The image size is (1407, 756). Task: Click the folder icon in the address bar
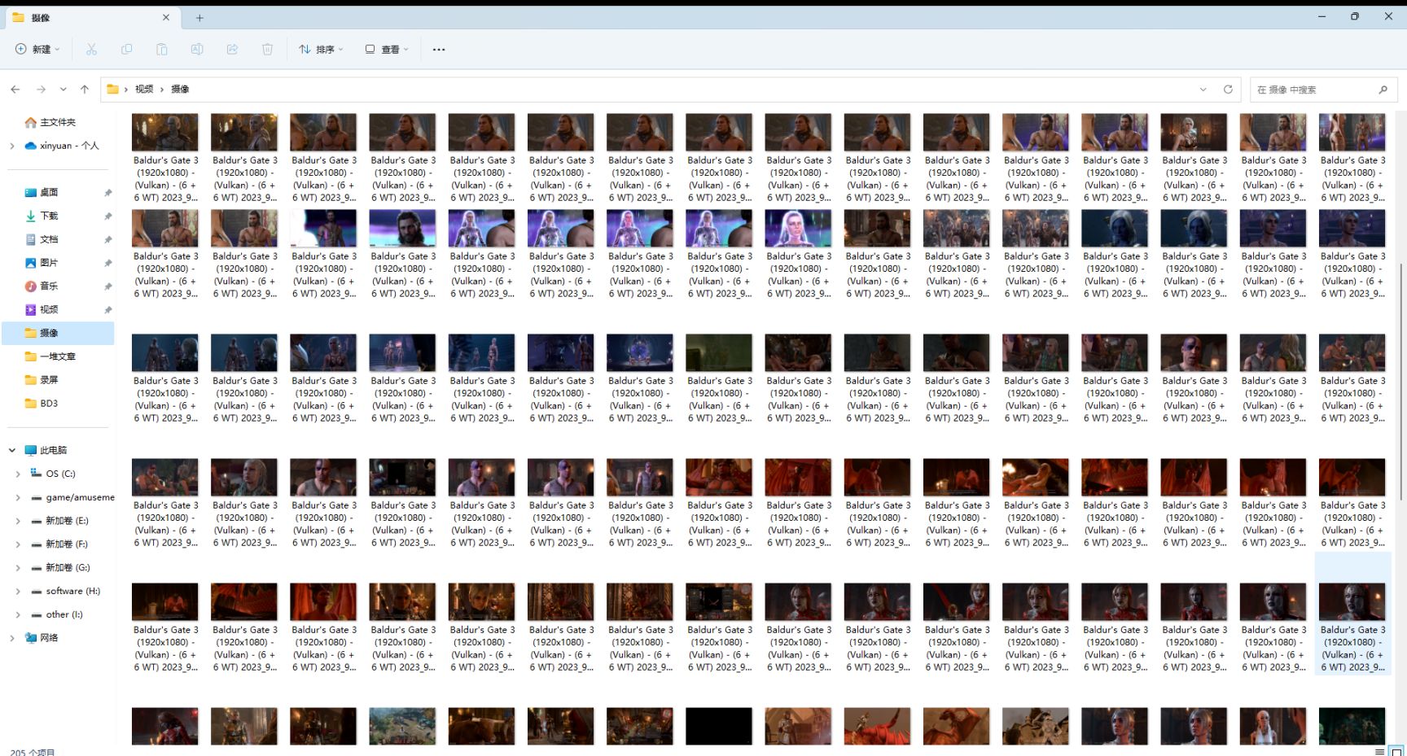(113, 89)
